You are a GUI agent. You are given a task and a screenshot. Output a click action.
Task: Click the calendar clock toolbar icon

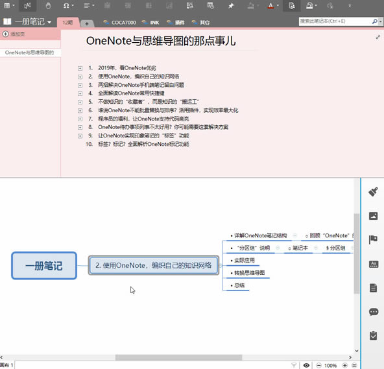pyautogui.click(x=210, y=5)
